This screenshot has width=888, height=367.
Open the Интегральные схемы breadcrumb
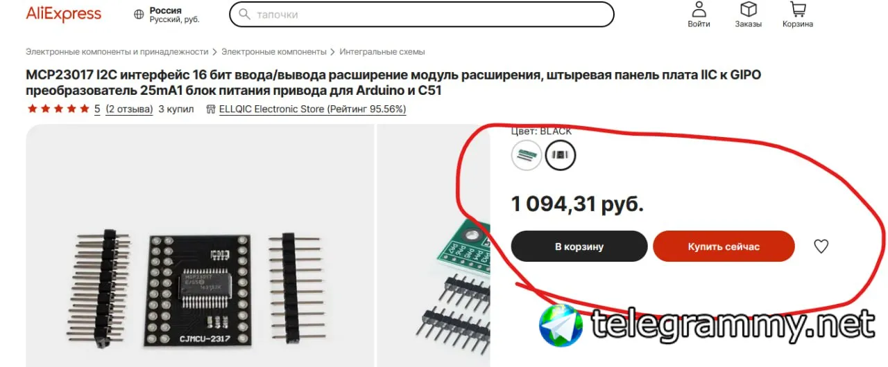pyautogui.click(x=382, y=52)
